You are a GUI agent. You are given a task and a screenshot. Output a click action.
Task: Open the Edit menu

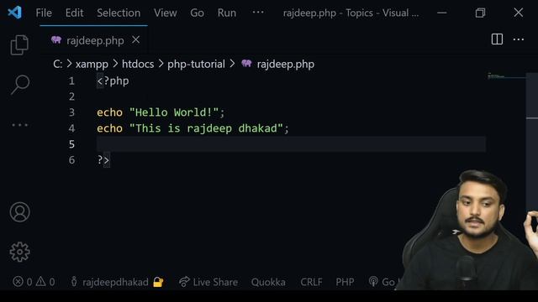[x=74, y=13]
